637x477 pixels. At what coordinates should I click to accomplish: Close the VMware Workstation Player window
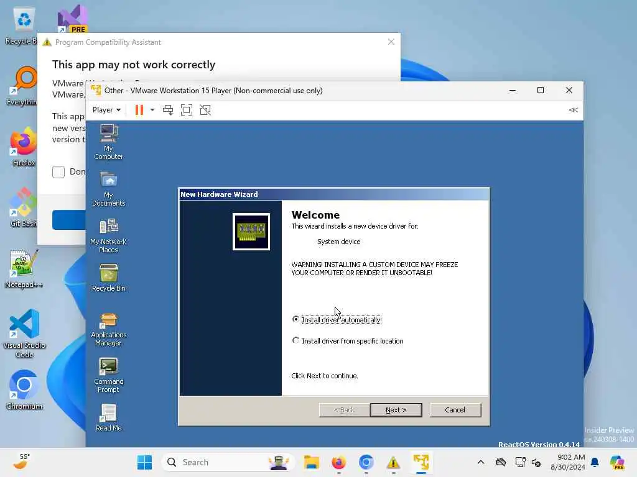[569, 91]
